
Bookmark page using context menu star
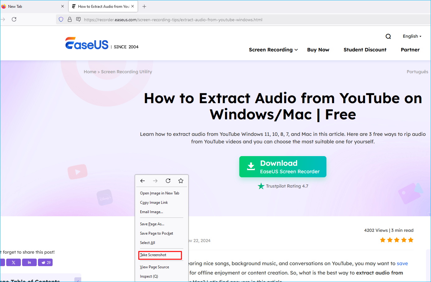coord(181,181)
